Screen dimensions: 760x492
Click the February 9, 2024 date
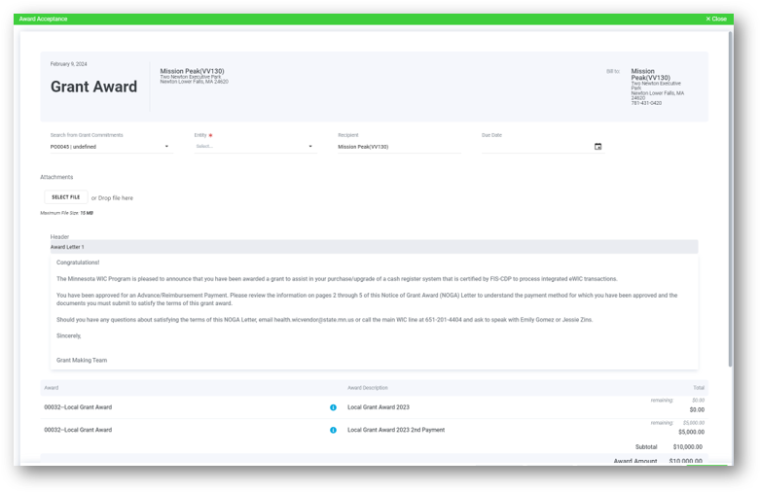(69, 64)
